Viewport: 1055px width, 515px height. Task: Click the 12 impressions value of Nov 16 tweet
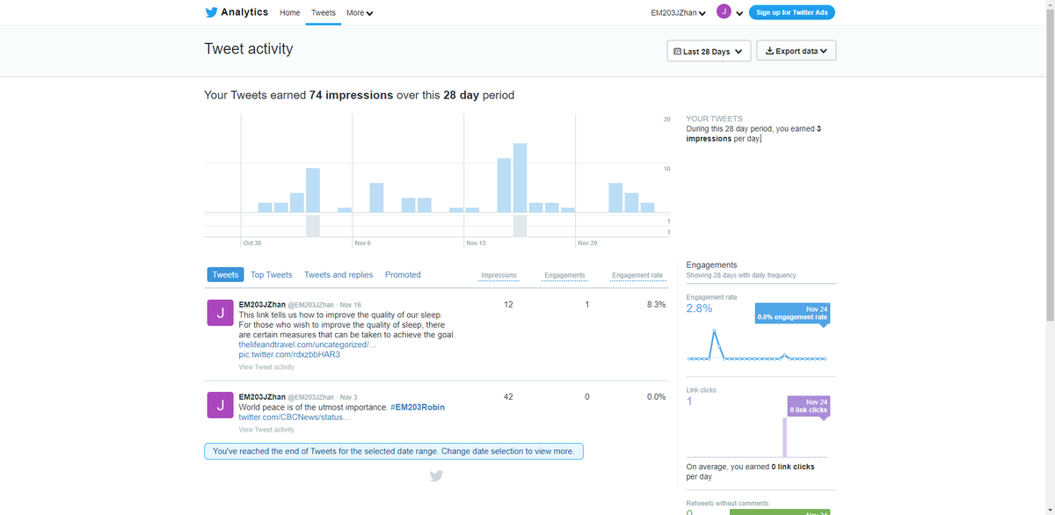pyautogui.click(x=508, y=305)
